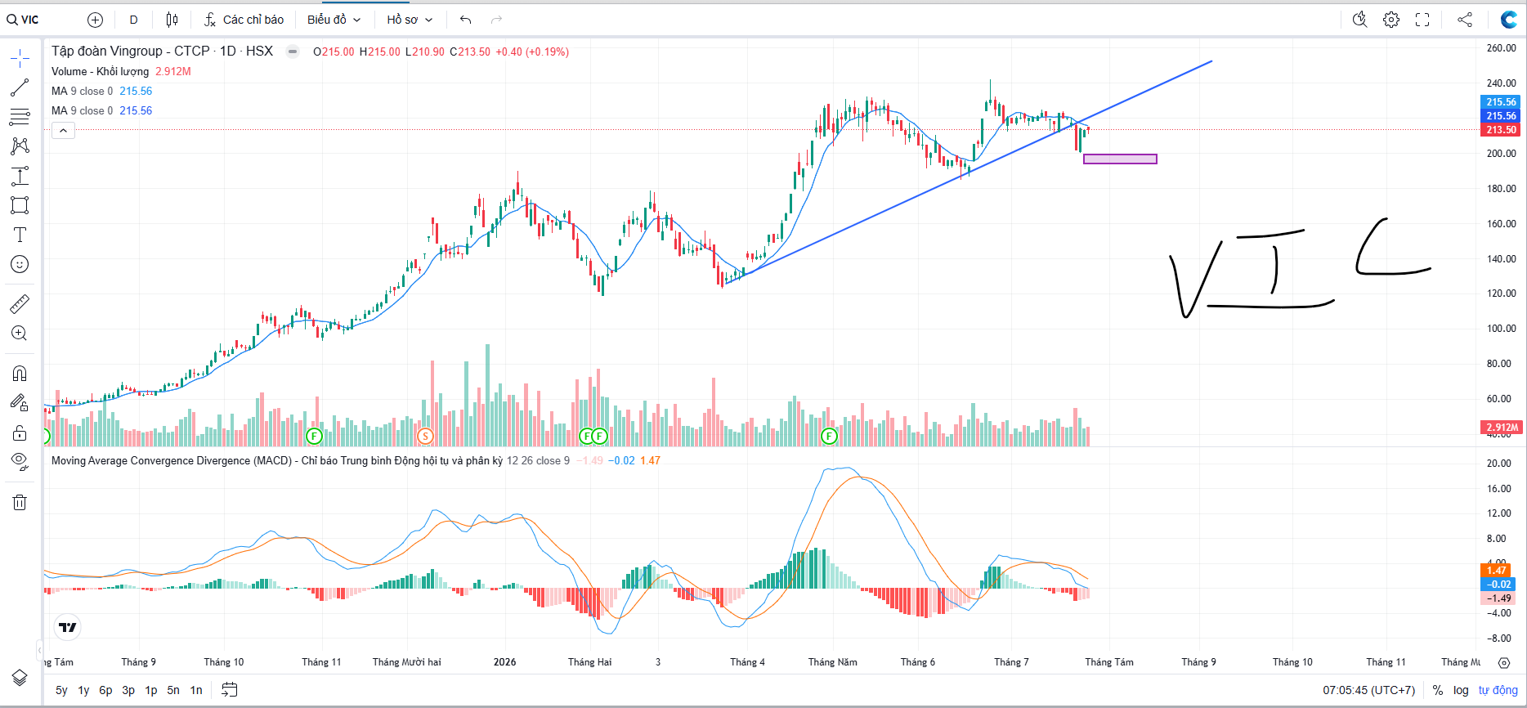The image size is (1527, 708).
Task: Collapse the indicator legend chevron
Action: pos(64,131)
